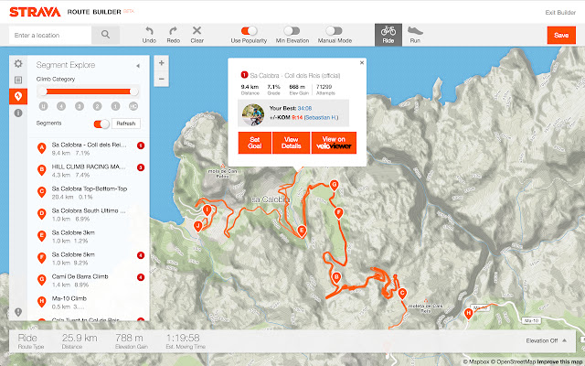Enable the Manual Mode switch
This screenshot has height=366, width=585.
pyautogui.click(x=334, y=30)
